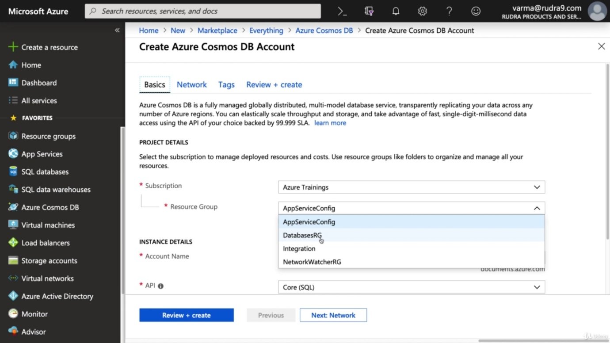This screenshot has width=610, height=343.
Task: Click the SQL data warehouses icon
Action: 13,189
